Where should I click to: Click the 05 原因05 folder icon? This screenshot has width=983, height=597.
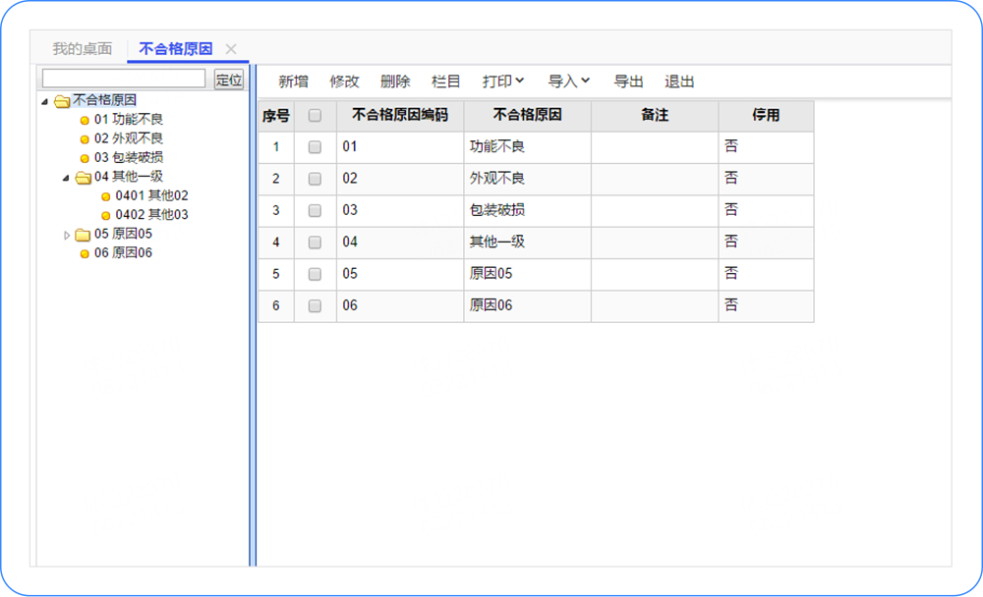pyautogui.click(x=83, y=235)
